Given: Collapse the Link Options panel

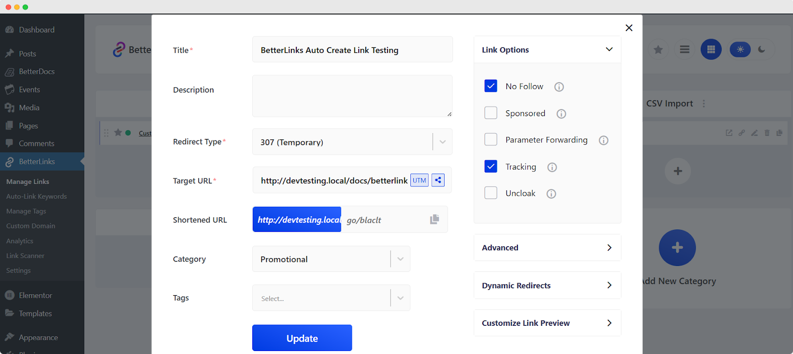Looking at the screenshot, I should coord(547,49).
